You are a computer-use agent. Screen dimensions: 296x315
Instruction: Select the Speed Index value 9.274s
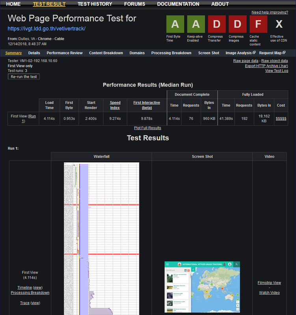coord(115,119)
